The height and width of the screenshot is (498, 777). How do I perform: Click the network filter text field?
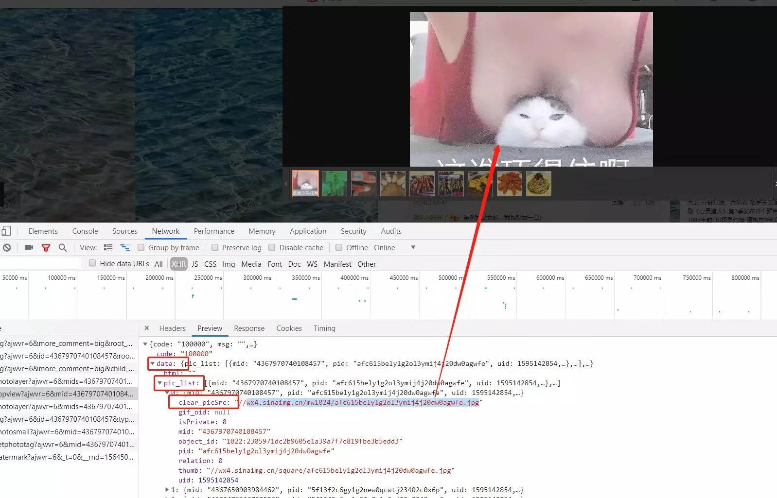[x=40, y=263]
